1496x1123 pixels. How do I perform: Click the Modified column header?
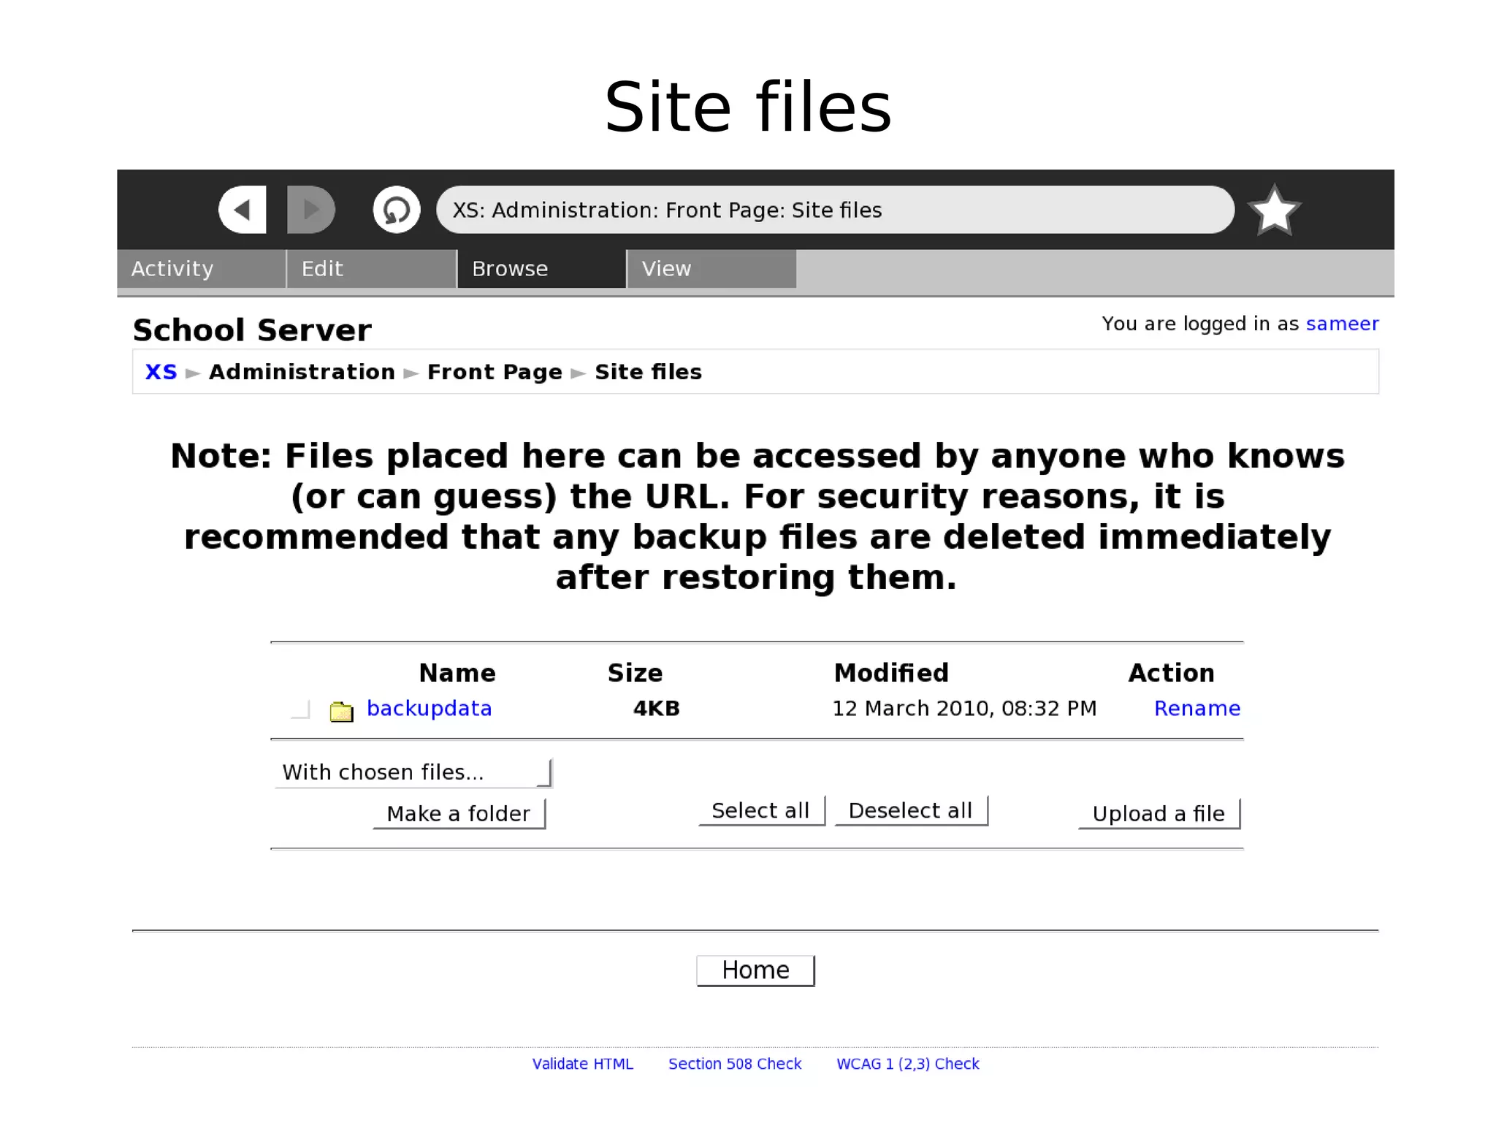(x=891, y=673)
